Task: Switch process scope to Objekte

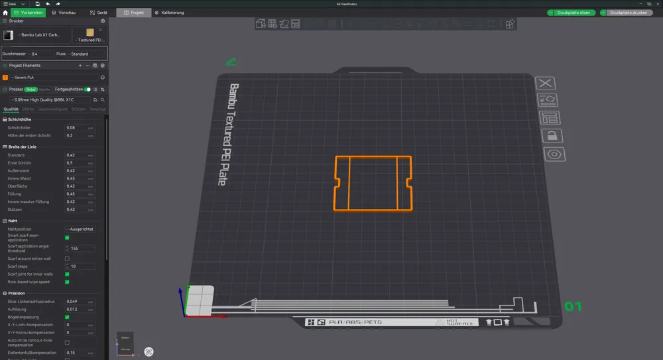Action: point(44,90)
